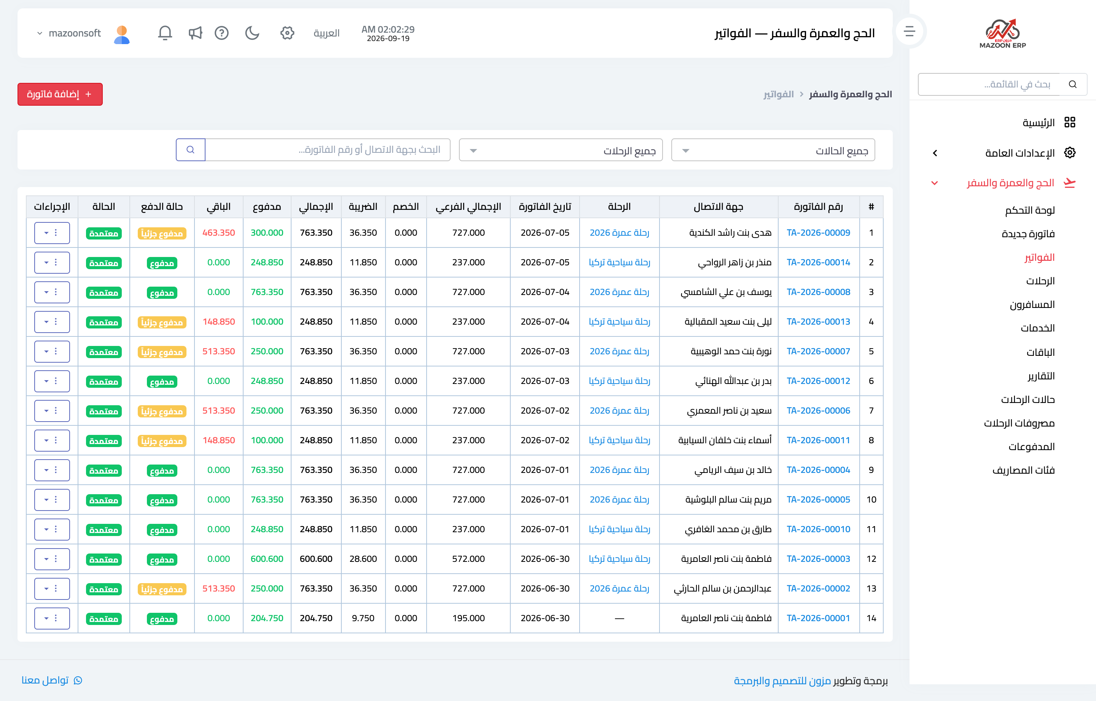Open حالات الرحلات in the sidebar
Viewport: 1096px width, 701px height.
(x=1027, y=399)
